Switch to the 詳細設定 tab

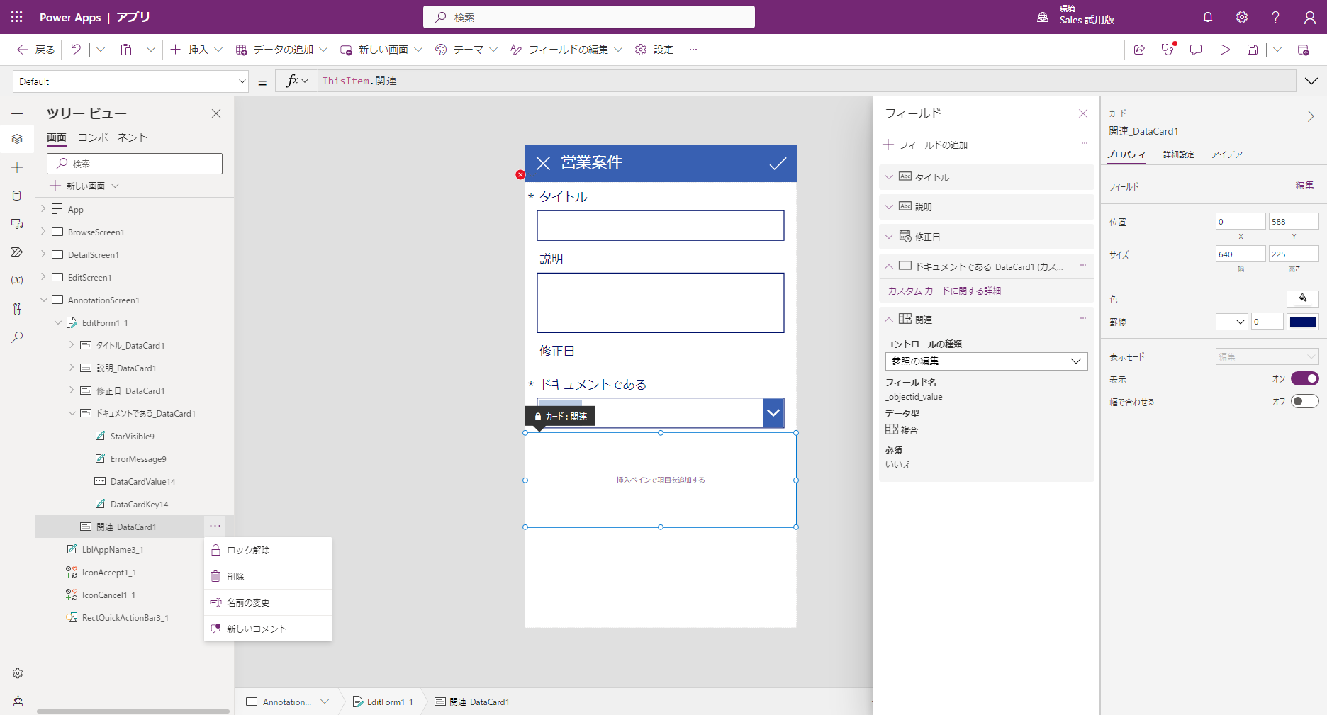tap(1179, 154)
